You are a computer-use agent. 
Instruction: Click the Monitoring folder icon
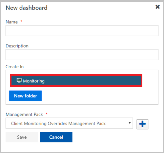point(19,81)
